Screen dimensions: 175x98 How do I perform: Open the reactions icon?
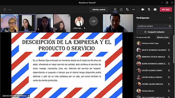click(127, 10)
